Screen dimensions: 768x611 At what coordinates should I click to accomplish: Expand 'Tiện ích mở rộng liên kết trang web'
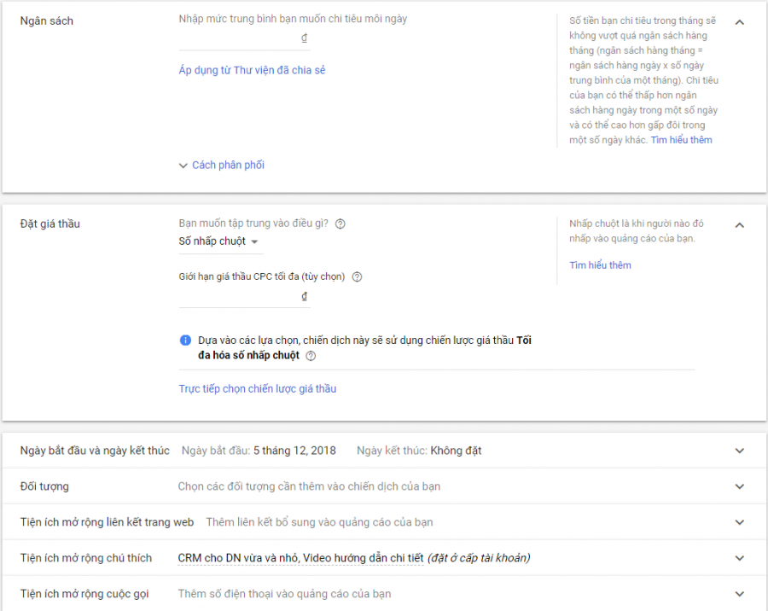pos(739,522)
